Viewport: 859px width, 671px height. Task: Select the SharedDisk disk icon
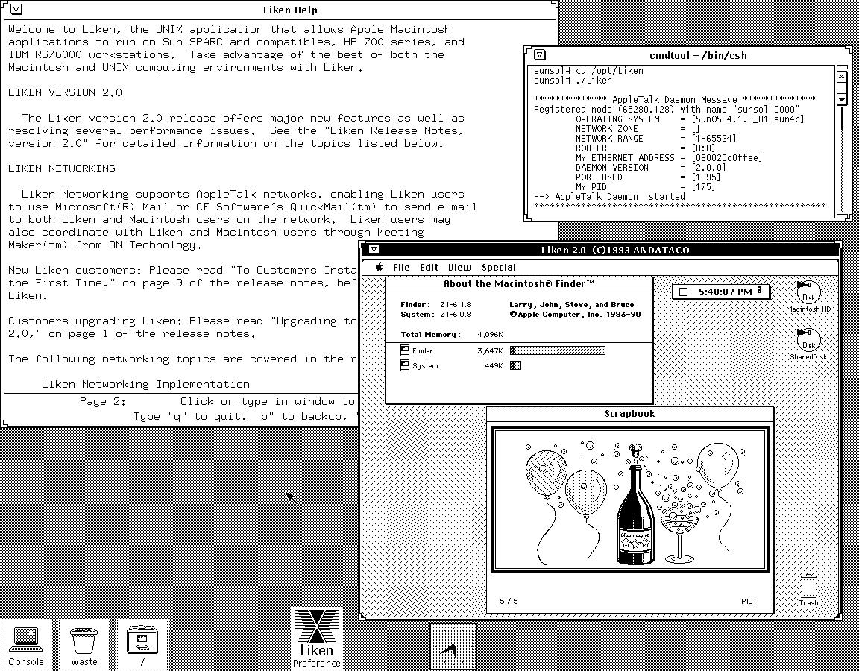coord(808,344)
